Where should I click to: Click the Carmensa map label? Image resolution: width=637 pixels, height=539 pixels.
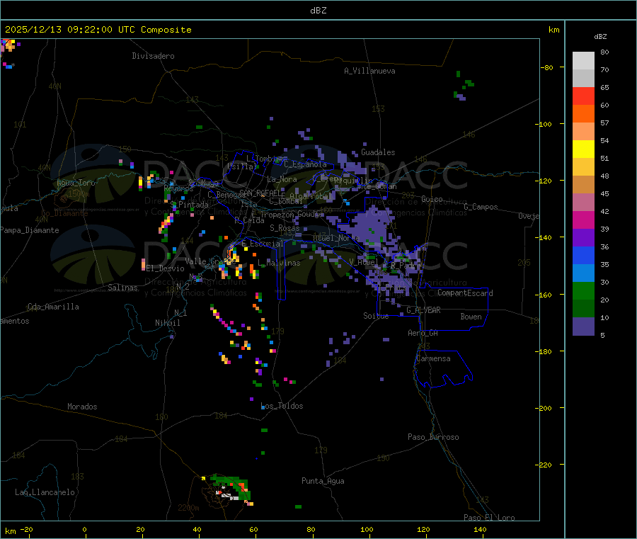pos(433,358)
